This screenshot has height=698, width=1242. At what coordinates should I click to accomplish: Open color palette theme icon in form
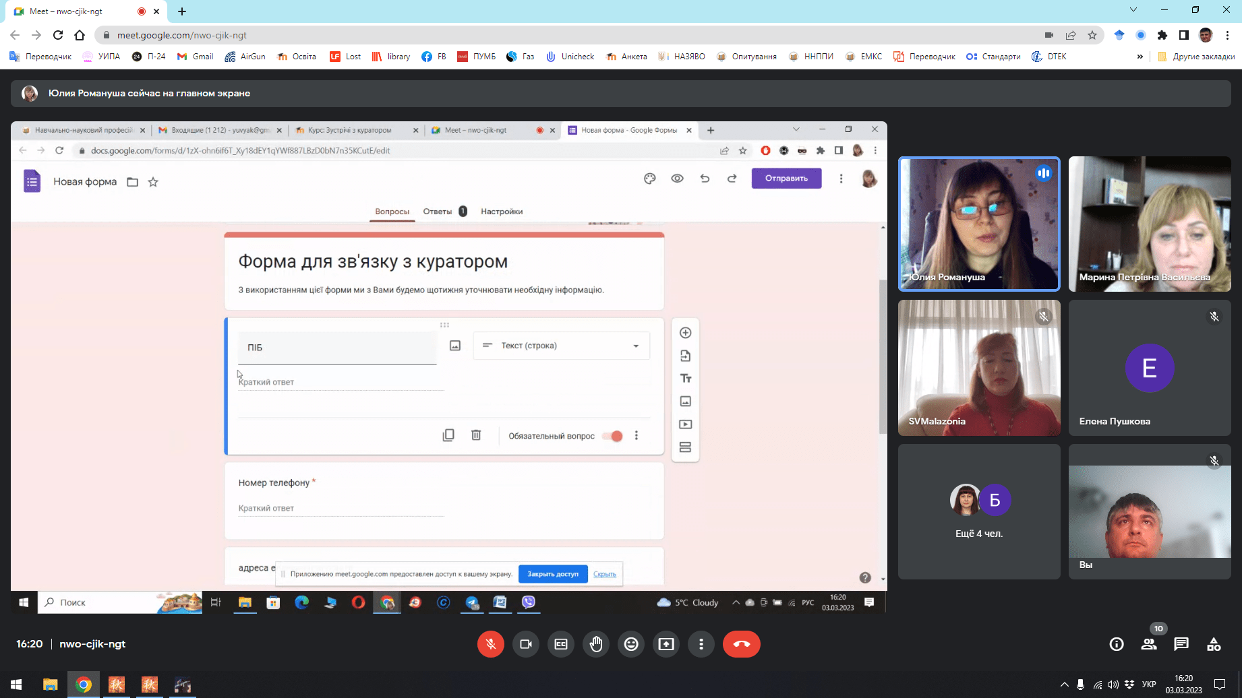coord(650,179)
